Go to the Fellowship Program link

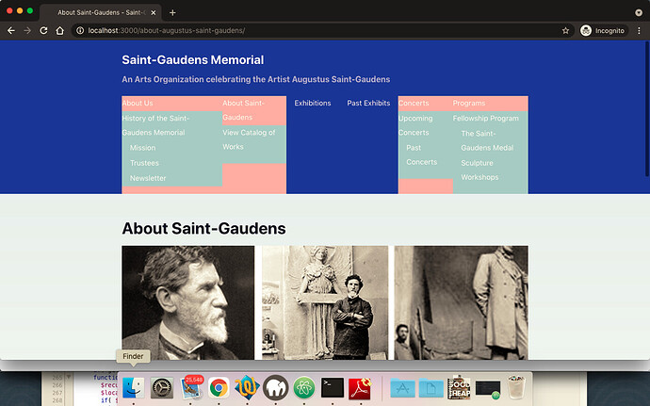[x=485, y=119]
